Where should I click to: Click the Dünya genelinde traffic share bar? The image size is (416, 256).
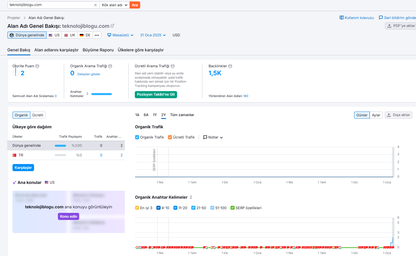(60, 146)
